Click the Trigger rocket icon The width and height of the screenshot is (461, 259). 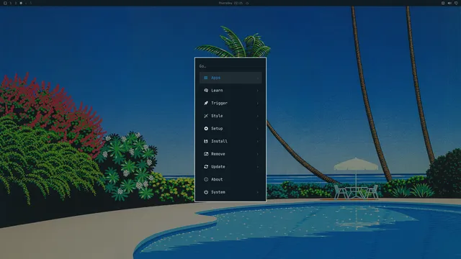coord(206,103)
